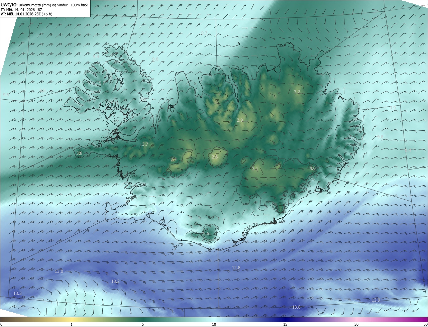The image size is (428, 327).
Task: Click the color scale tick label 5
Action: point(143,324)
